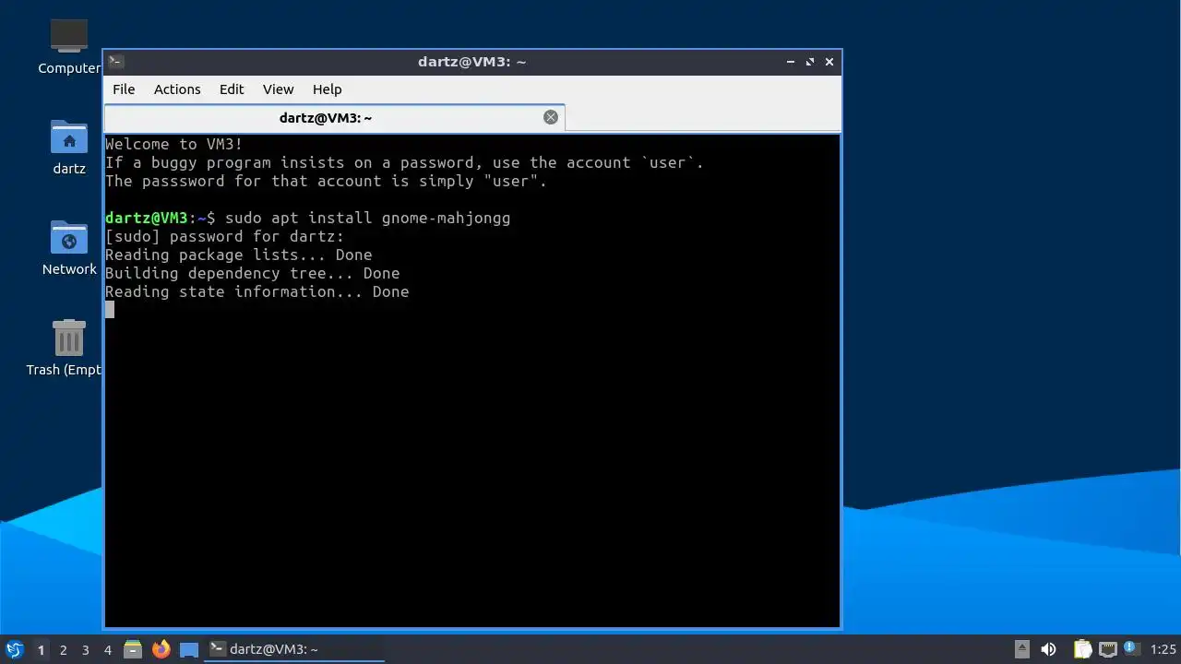Click the 'Welcome to VM3!' line

174,144
